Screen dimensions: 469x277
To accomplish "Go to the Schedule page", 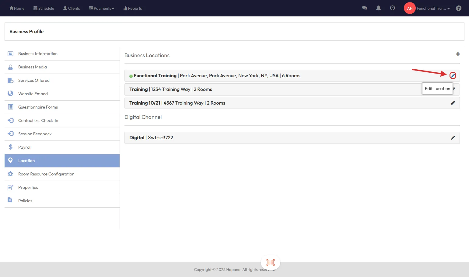I will click(44, 9).
